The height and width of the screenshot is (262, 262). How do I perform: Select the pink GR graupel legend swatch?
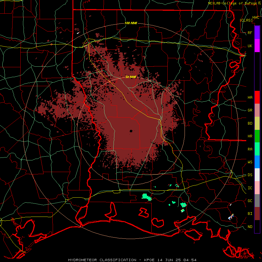(257, 110)
